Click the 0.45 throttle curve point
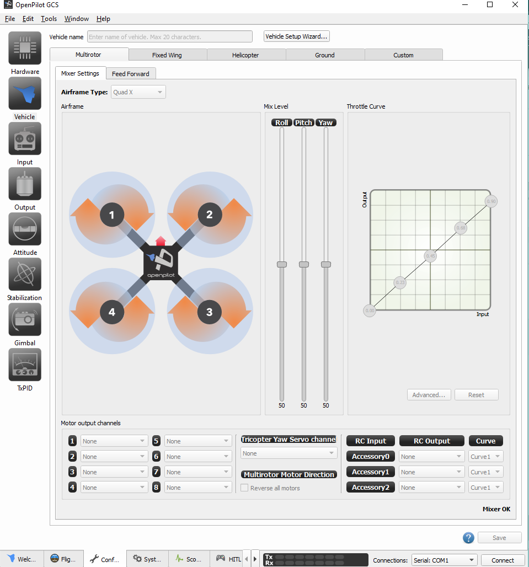 click(x=430, y=256)
